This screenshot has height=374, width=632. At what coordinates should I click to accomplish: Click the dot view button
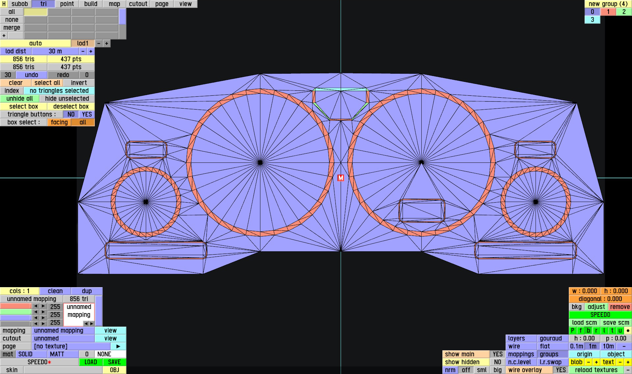pyautogui.click(x=628, y=331)
